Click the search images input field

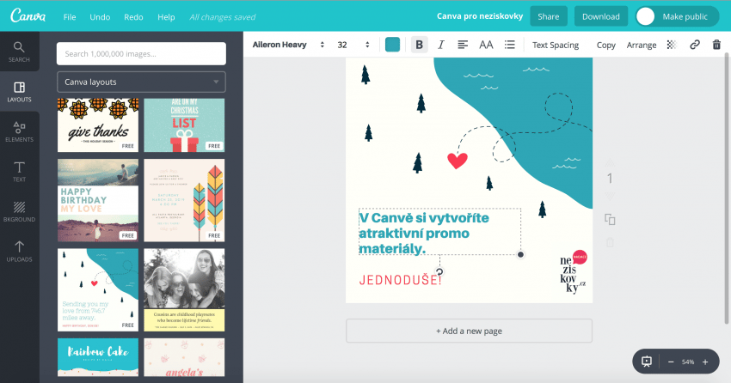coord(141,53)
